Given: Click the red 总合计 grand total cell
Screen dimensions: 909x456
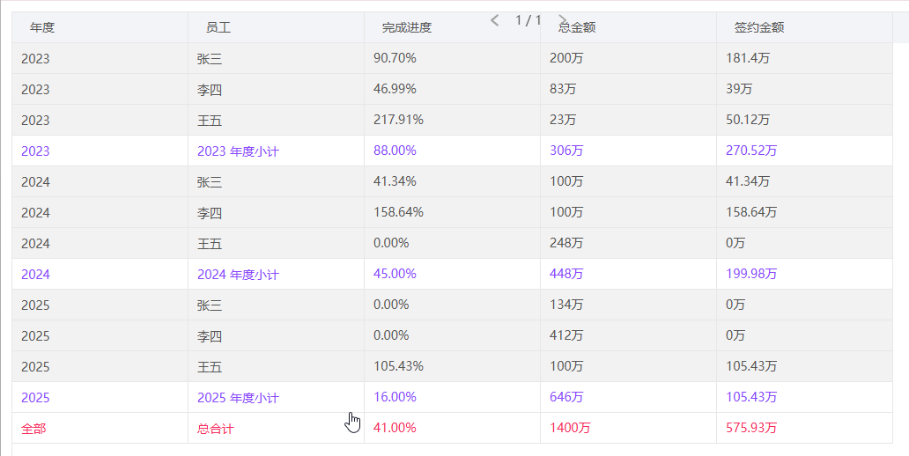Looking at the screenshot, I should tap(216, 429).
